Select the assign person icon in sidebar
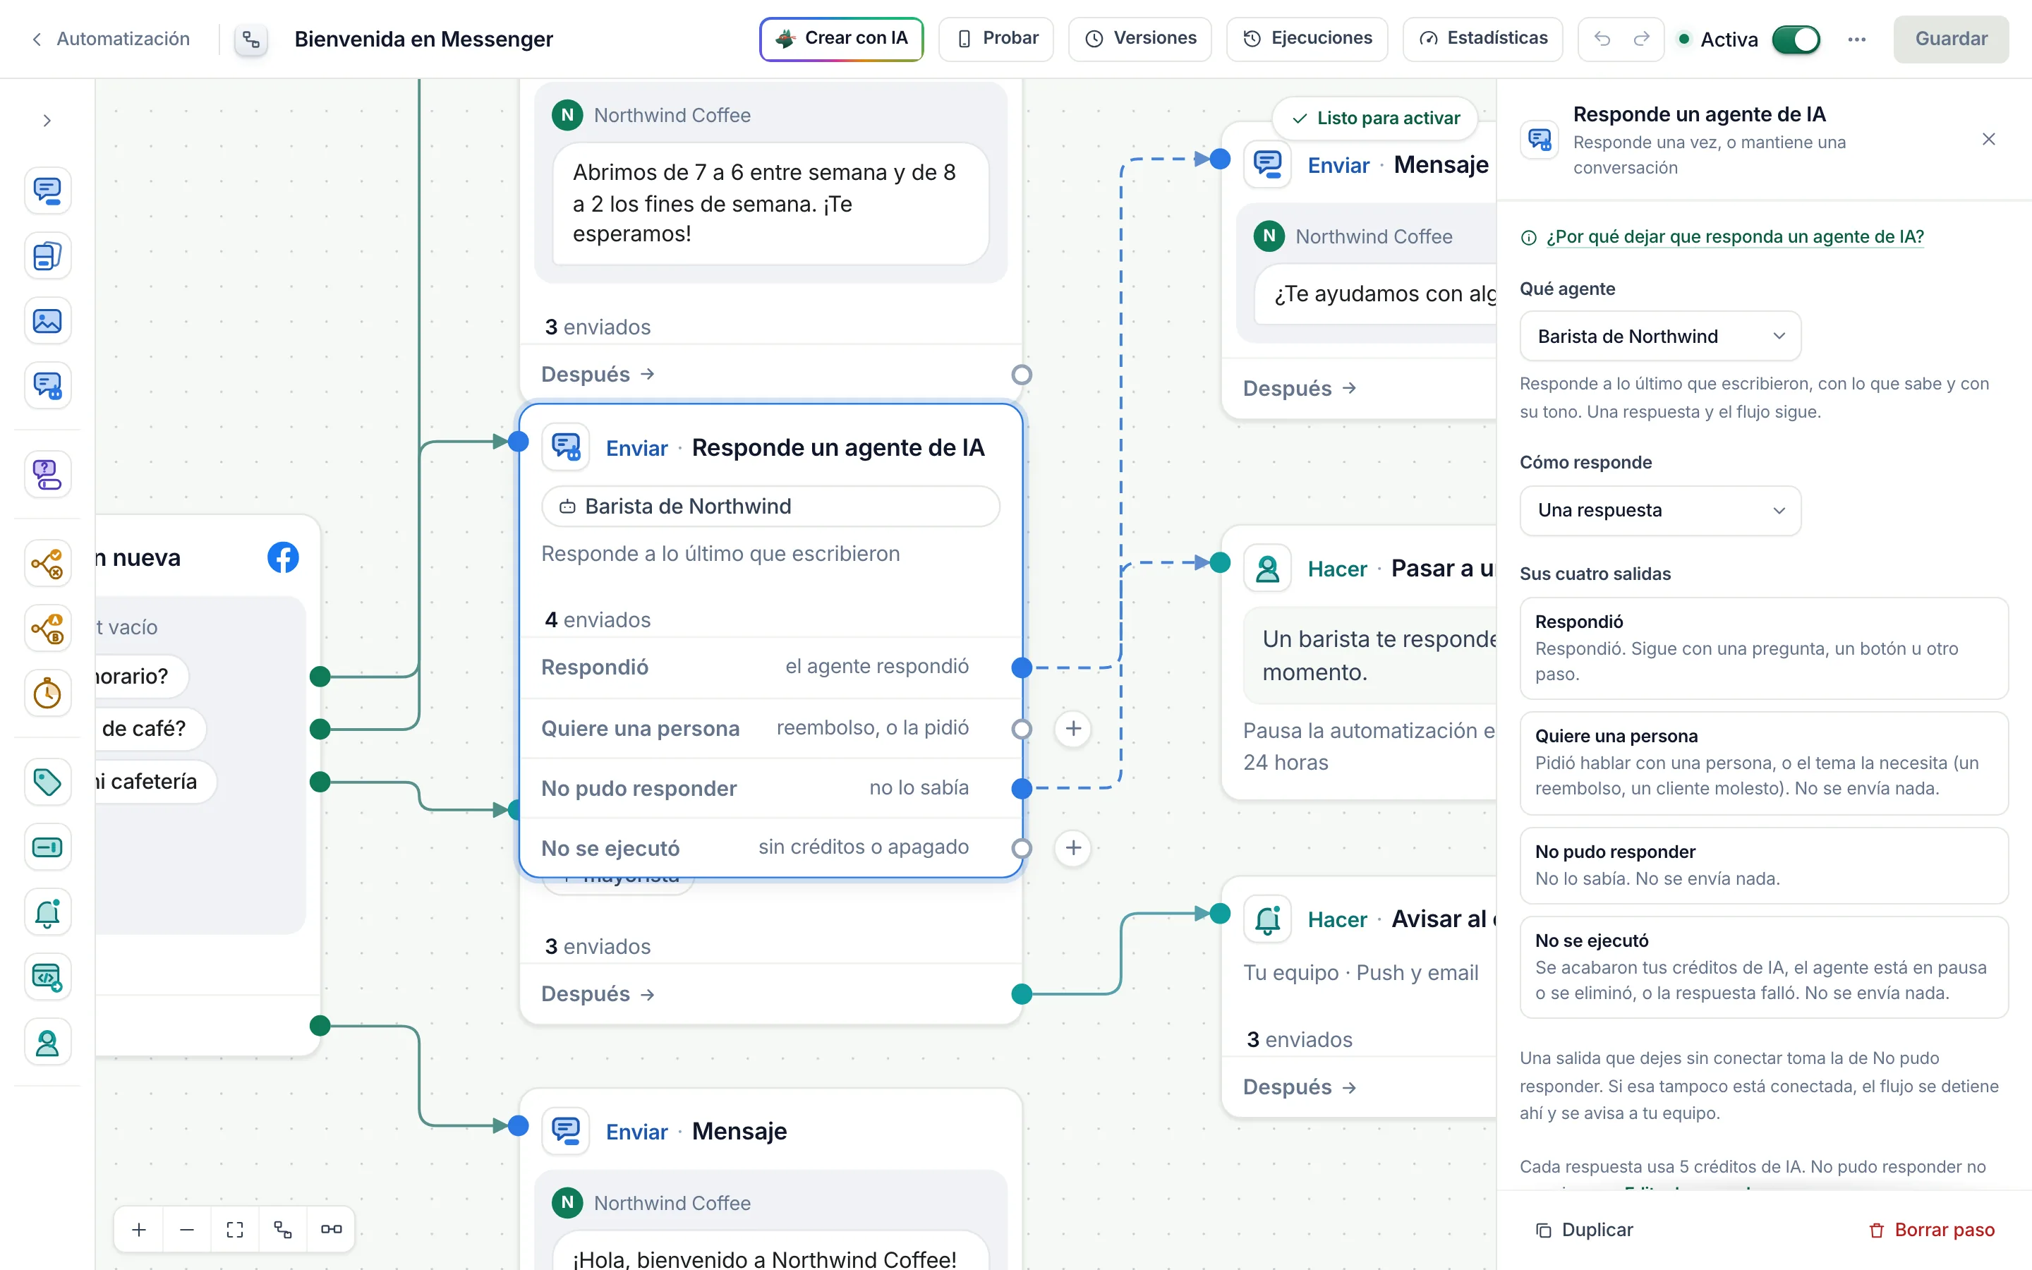Screen dimensions: 2032x1270 tap(47, 1042)
